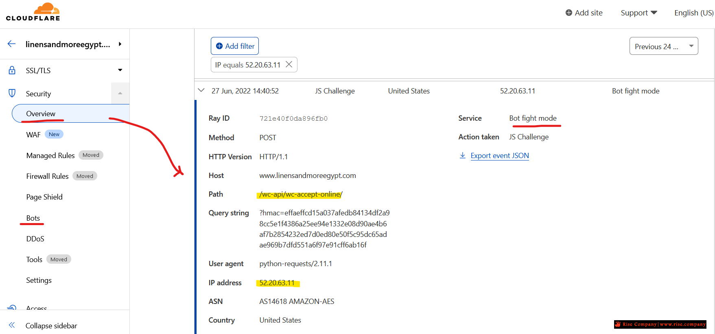This screenshot has width=715, height=334.
Task: Click the user agent python-requests/2.11.1
Action: pos(295,264)
